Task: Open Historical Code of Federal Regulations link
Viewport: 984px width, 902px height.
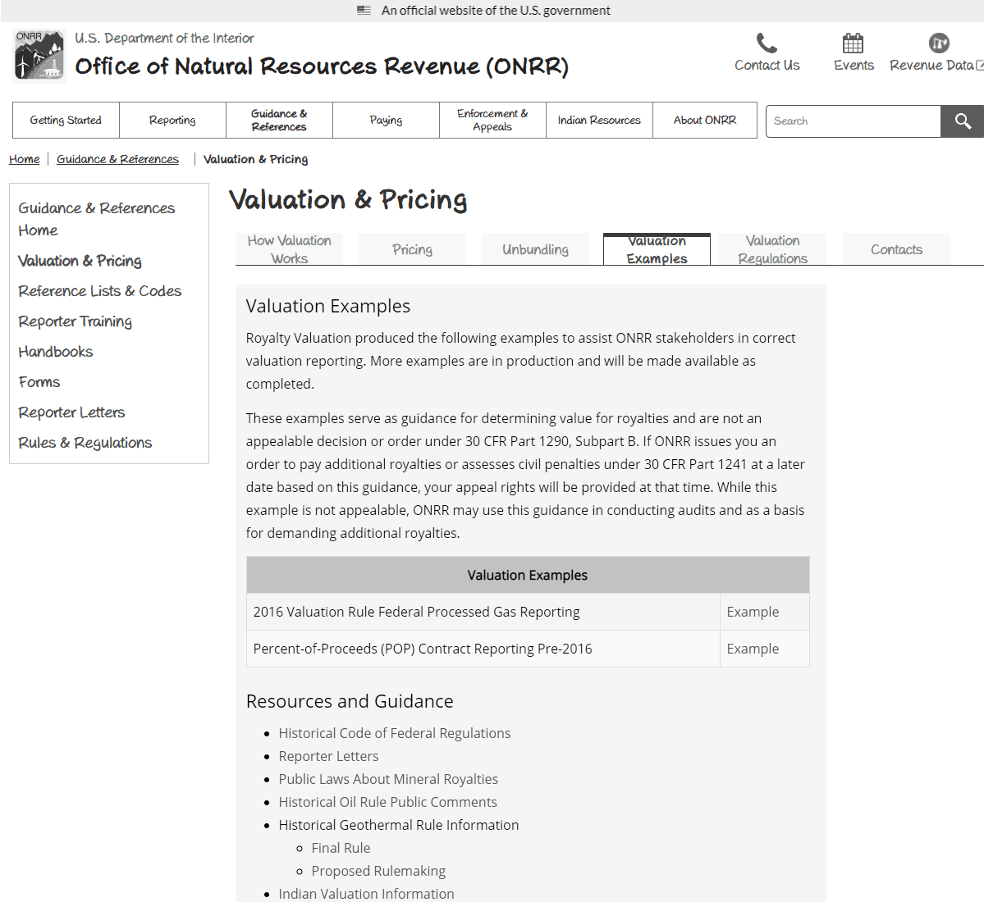Action: (x=394, y=733)
